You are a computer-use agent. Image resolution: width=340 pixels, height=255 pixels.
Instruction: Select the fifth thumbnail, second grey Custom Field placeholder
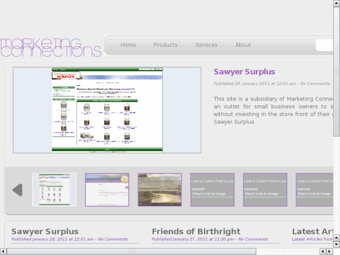[265, 189]
